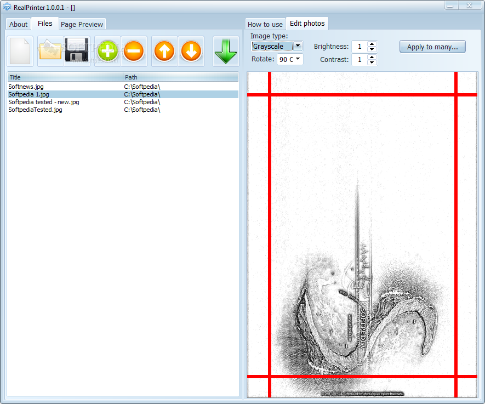Decrease the Brightness value

click(372, 49)
